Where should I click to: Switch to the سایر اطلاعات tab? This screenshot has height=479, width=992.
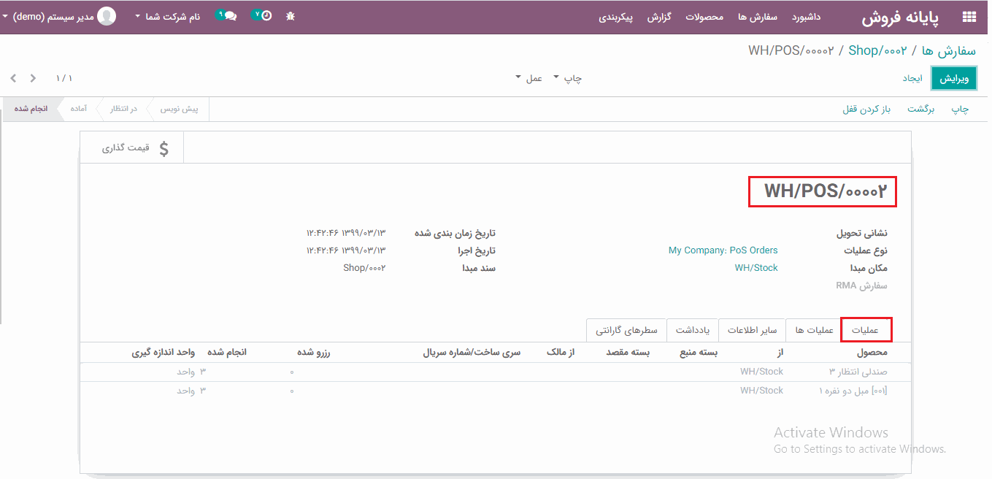click(752, 330)
